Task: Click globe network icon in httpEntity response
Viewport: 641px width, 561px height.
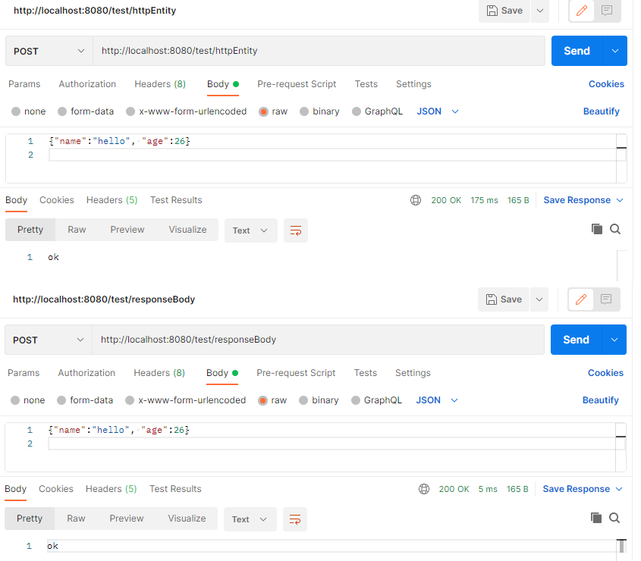Action: [416, 200]
